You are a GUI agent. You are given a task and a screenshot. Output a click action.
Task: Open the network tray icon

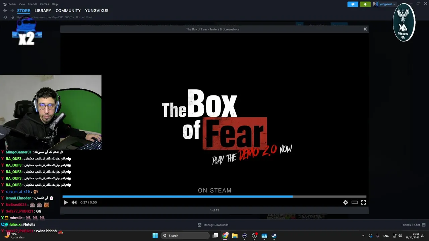pyautogui.click(x=394, y=236)
